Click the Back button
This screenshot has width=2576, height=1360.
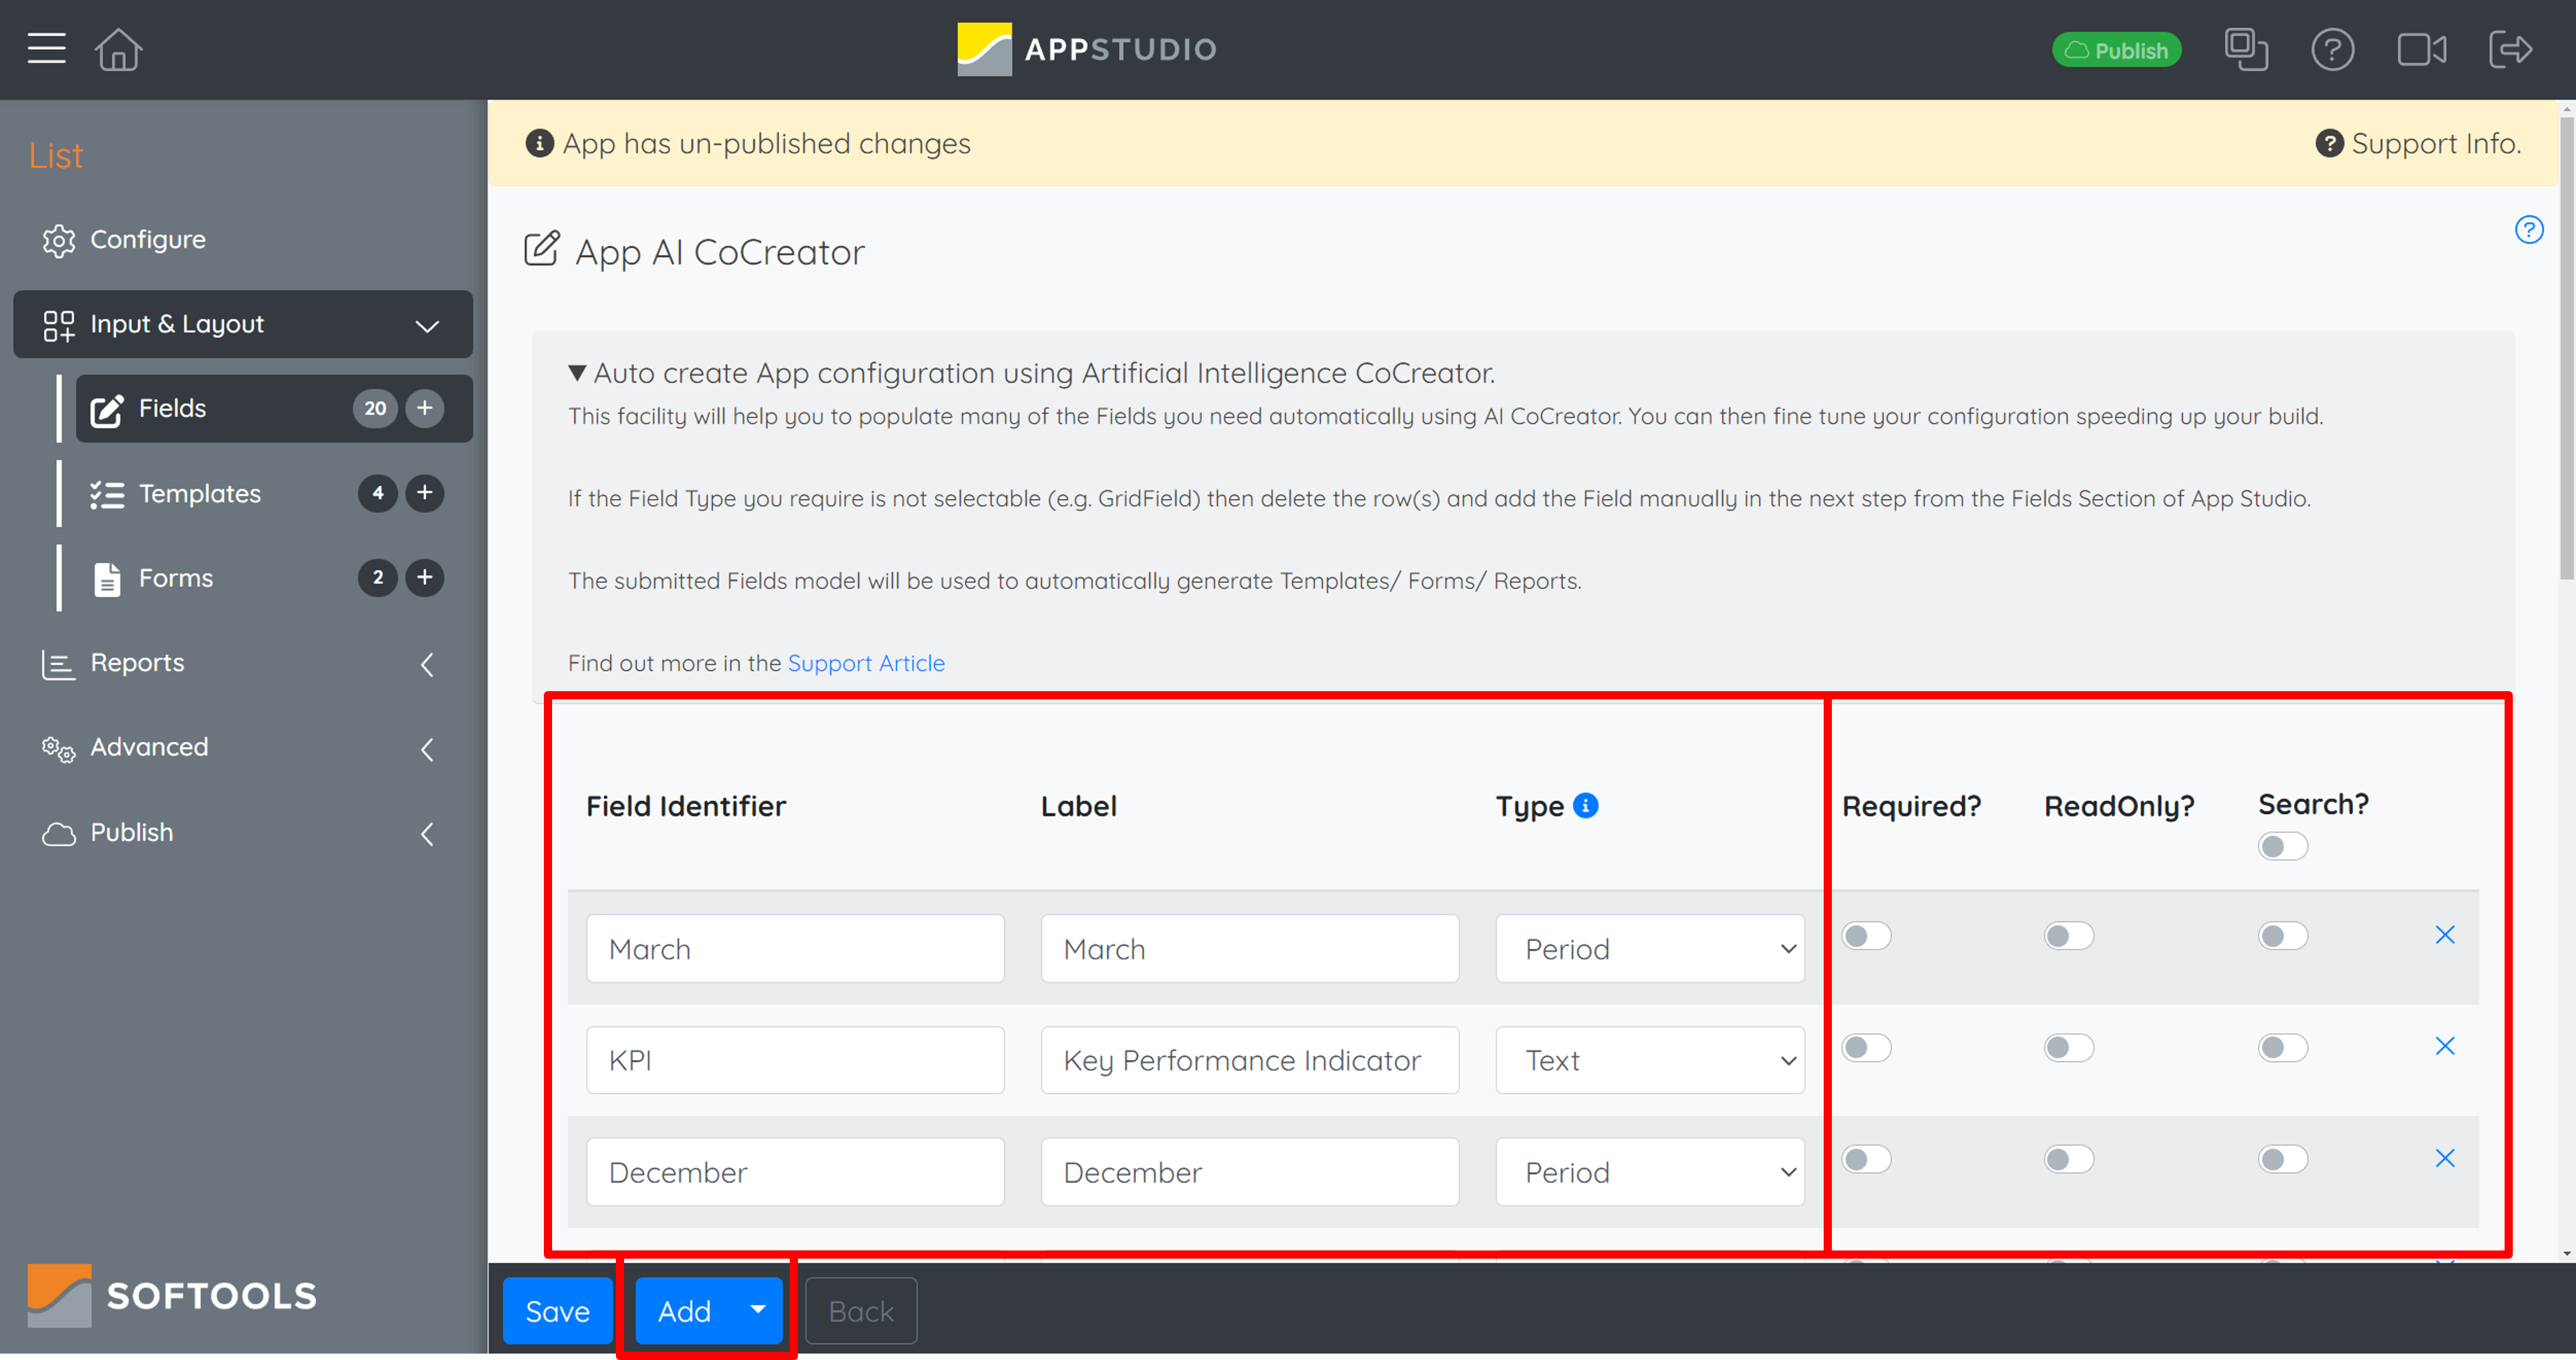click(860, 1310)
